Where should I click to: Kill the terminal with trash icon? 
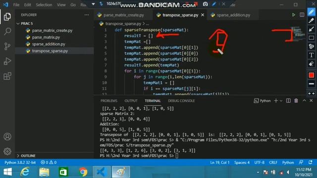pos(296,101)
